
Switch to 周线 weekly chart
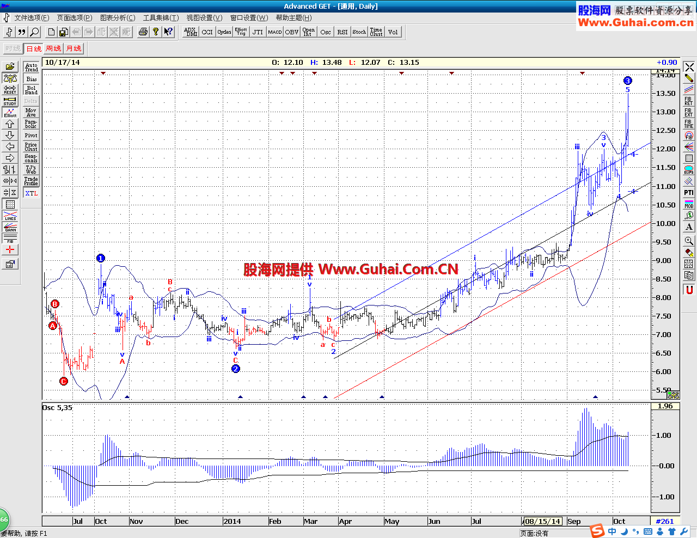click(x=53, y=48)
